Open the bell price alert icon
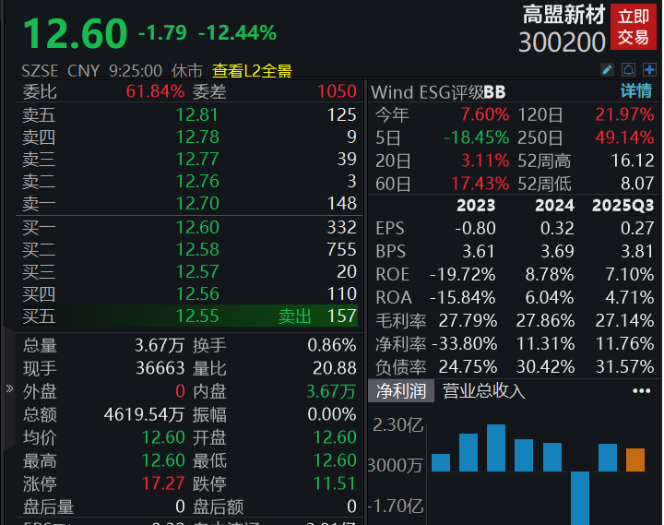 pyautogui.click(x=628, y=69)
